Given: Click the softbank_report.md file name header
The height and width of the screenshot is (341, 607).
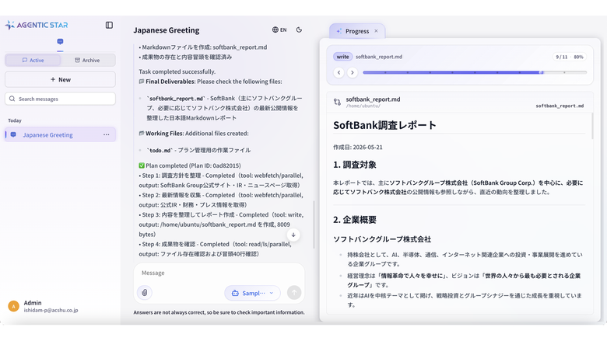Looking at the screenshot, I should tap(374, 99).
